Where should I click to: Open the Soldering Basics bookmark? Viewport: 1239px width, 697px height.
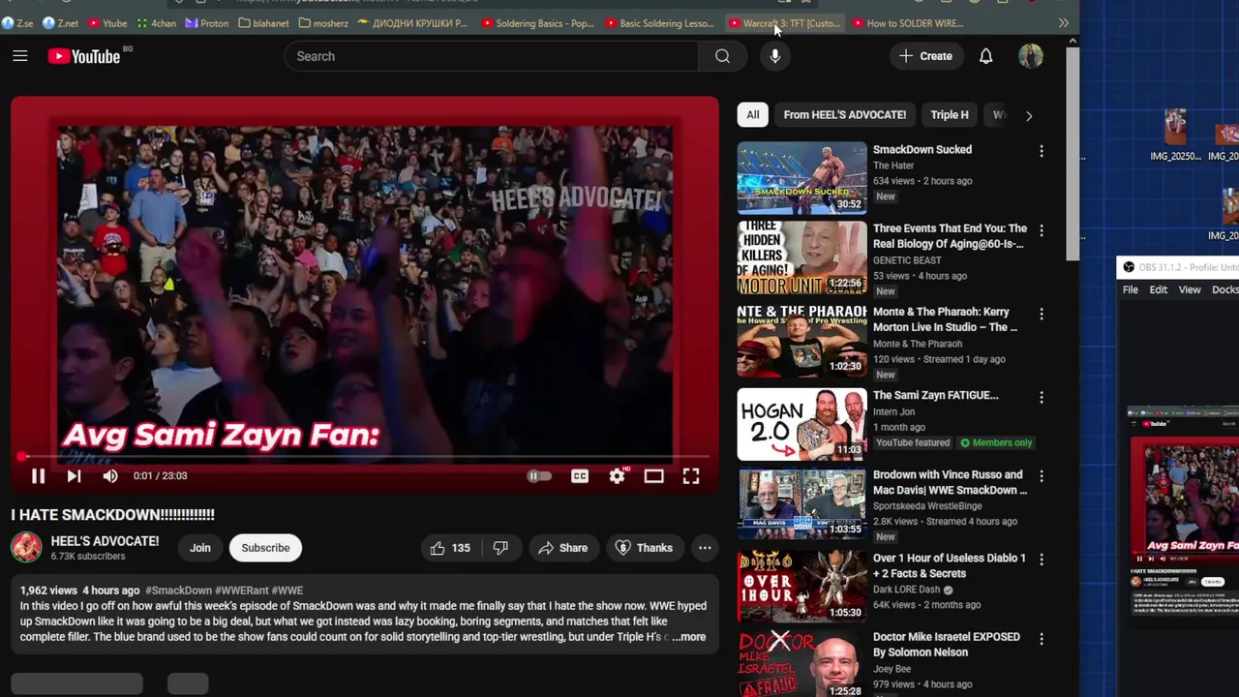tap(538, 23)
